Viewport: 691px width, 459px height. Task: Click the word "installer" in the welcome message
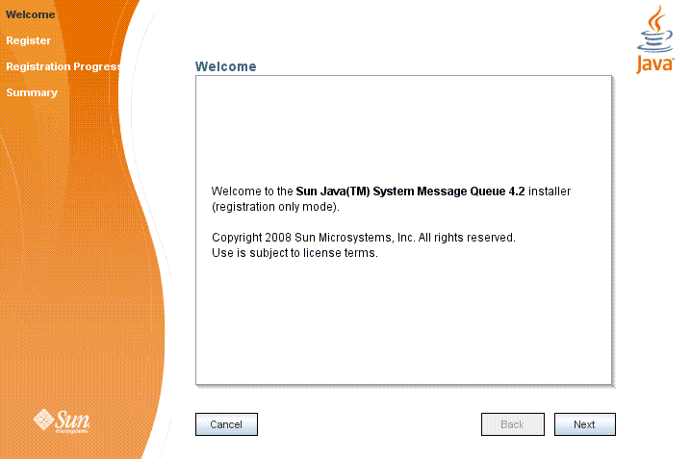[x=550, y=191]
